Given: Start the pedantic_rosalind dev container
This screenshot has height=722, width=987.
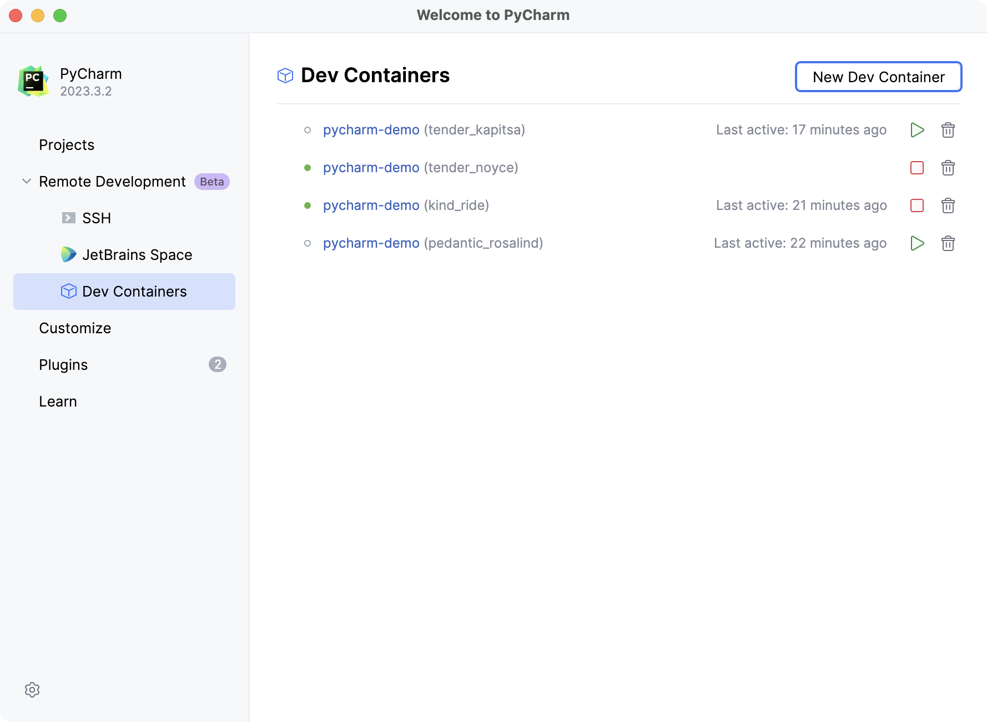Looking at the screenshot, I should (917, 243).
